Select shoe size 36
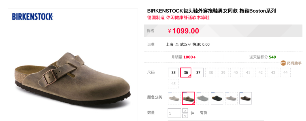 point(186,72)
